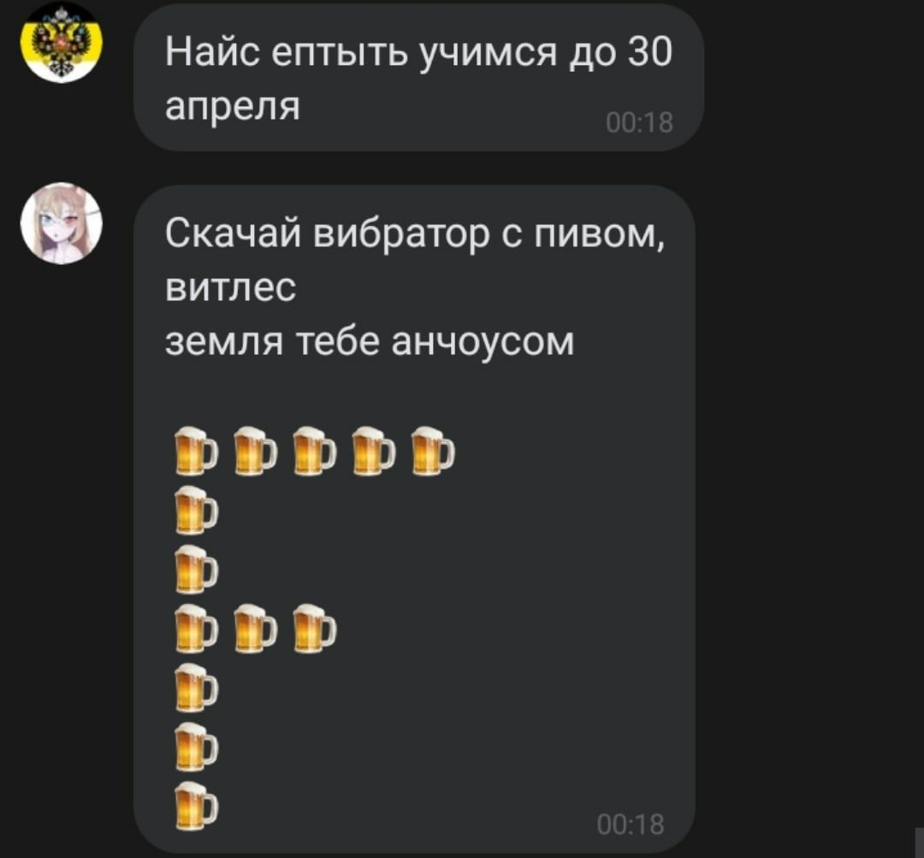Click the bottom-most beer mug emoji
Screen dimensions: 924x858
pyautogui.click(x=196, y=806)
